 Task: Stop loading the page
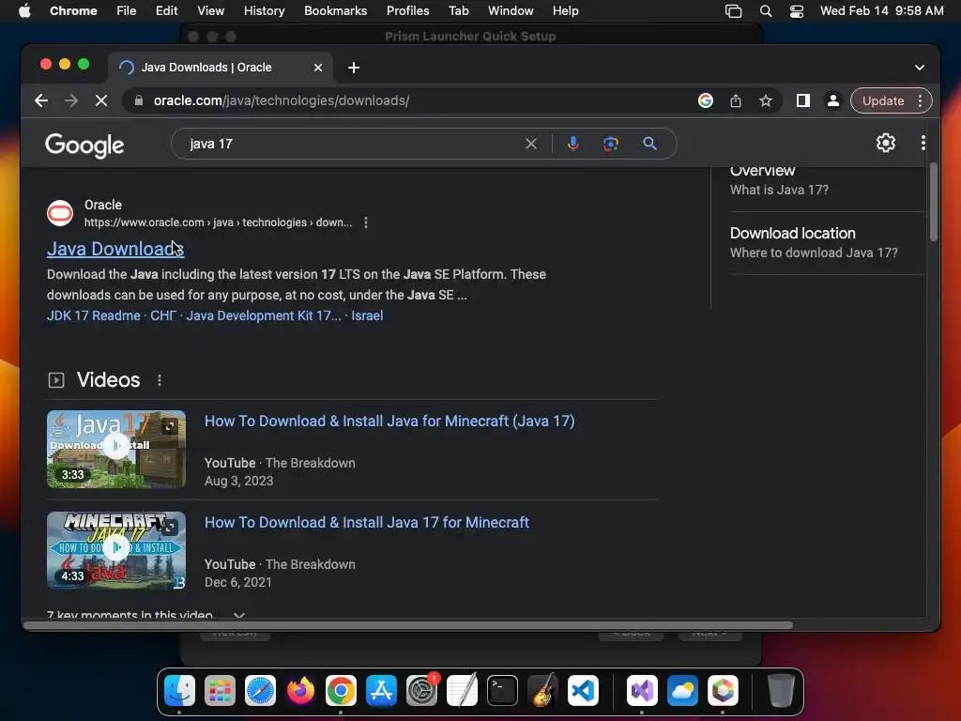pyautogui.click(x=101, y=100)
